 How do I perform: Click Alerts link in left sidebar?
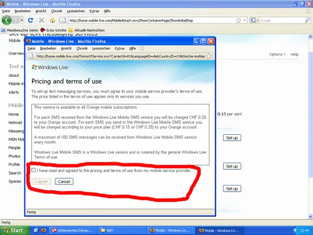(14, 92)
